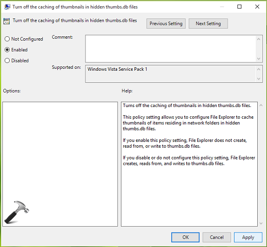Minimize the policy dialog window
Image resolution: width=267 pixels, height=247 pixels.
[x=222, y=7]
